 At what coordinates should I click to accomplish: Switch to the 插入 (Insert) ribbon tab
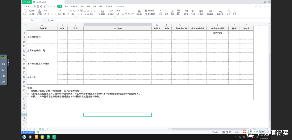click(66, 6)
